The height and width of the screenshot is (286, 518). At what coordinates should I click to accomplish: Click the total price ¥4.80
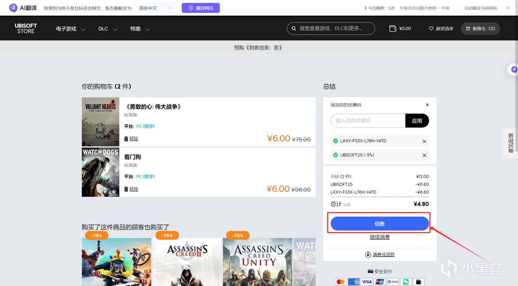[421, 204]
